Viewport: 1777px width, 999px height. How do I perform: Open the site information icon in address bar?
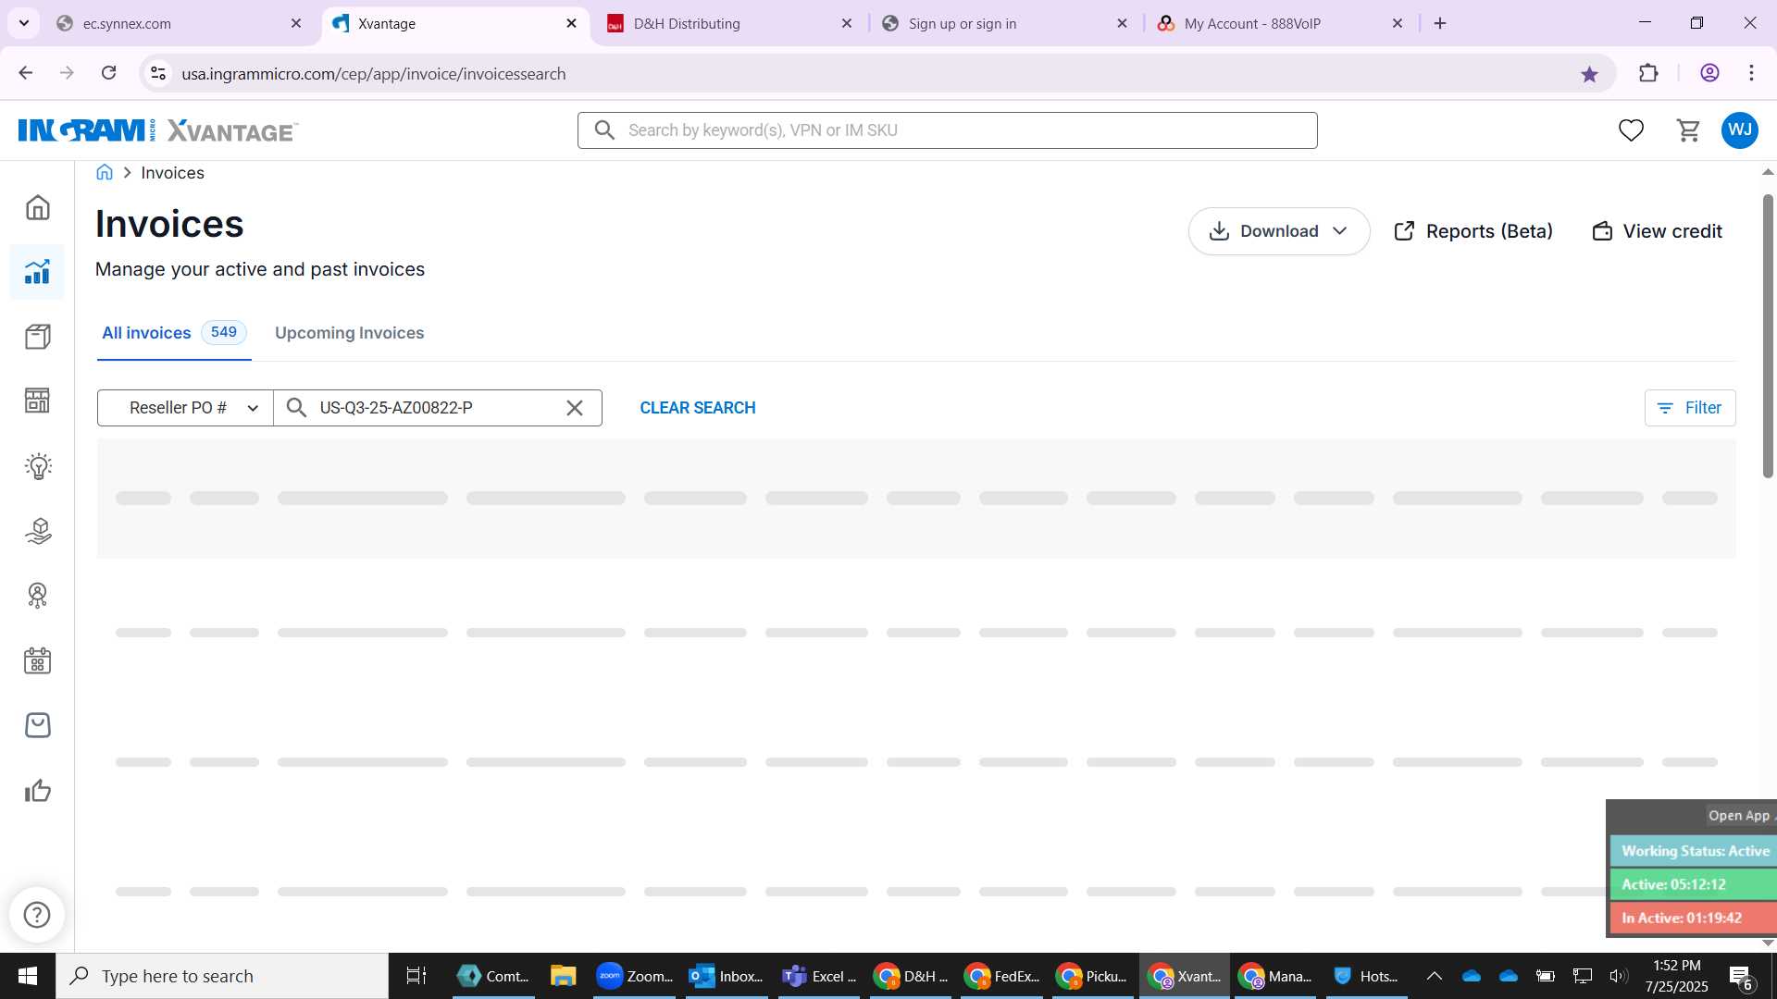pyautogui.click(x=158, y=73)
